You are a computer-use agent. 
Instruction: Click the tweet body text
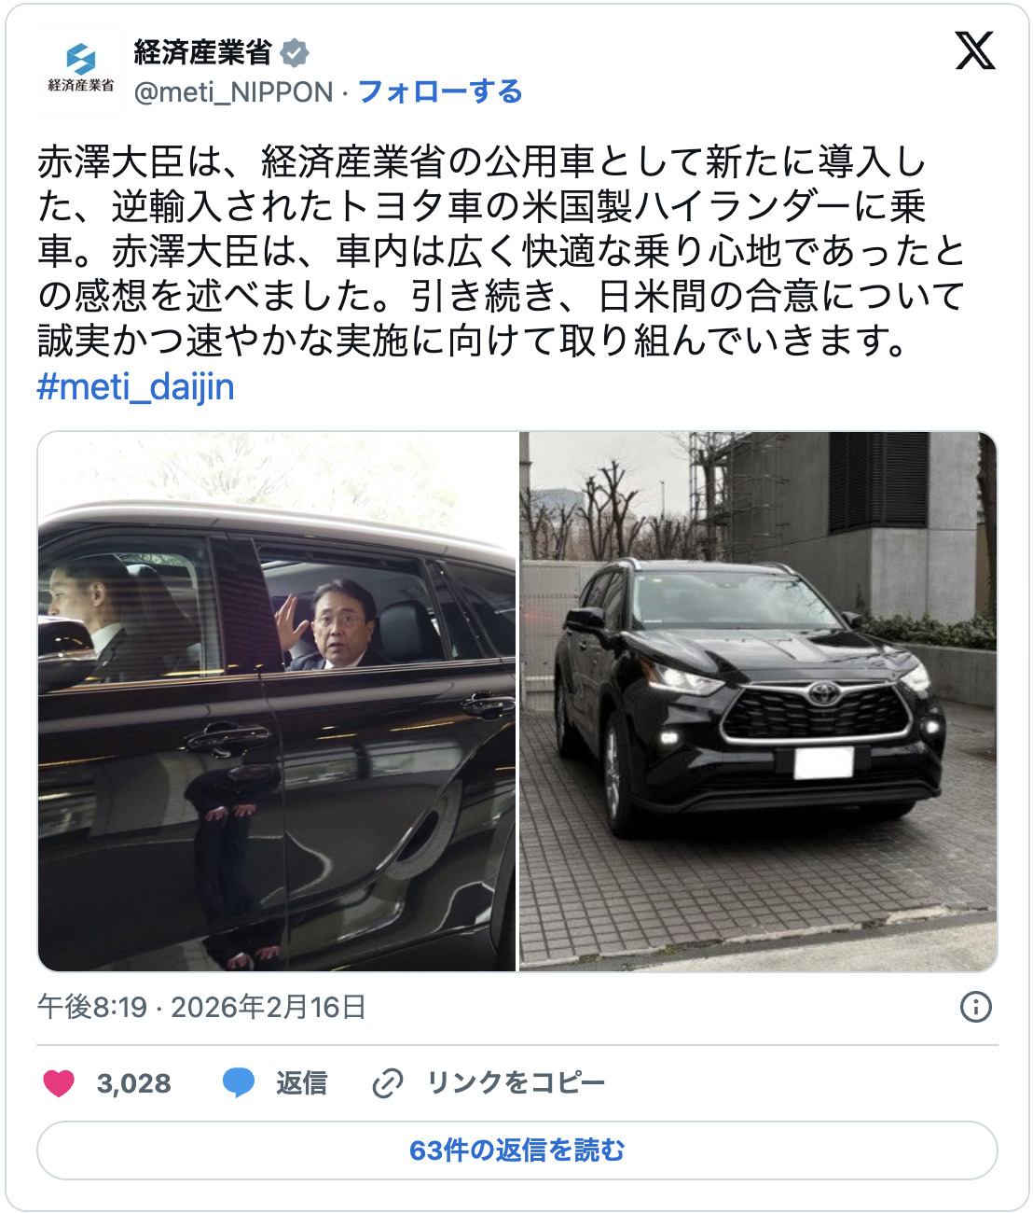[502, 251]
